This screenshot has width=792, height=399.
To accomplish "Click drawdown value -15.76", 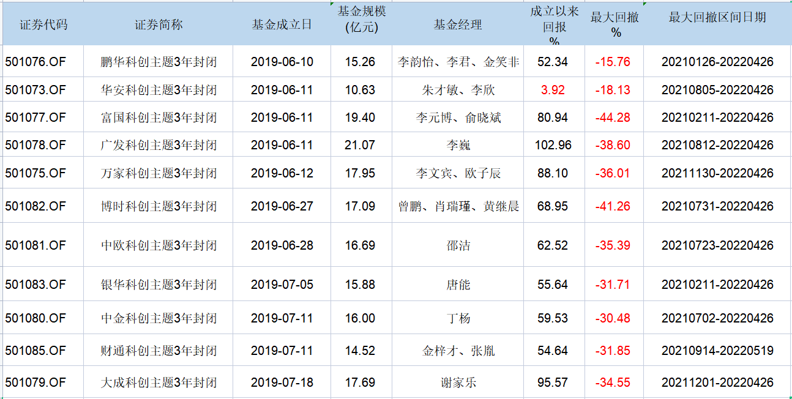I will [613, 62].
